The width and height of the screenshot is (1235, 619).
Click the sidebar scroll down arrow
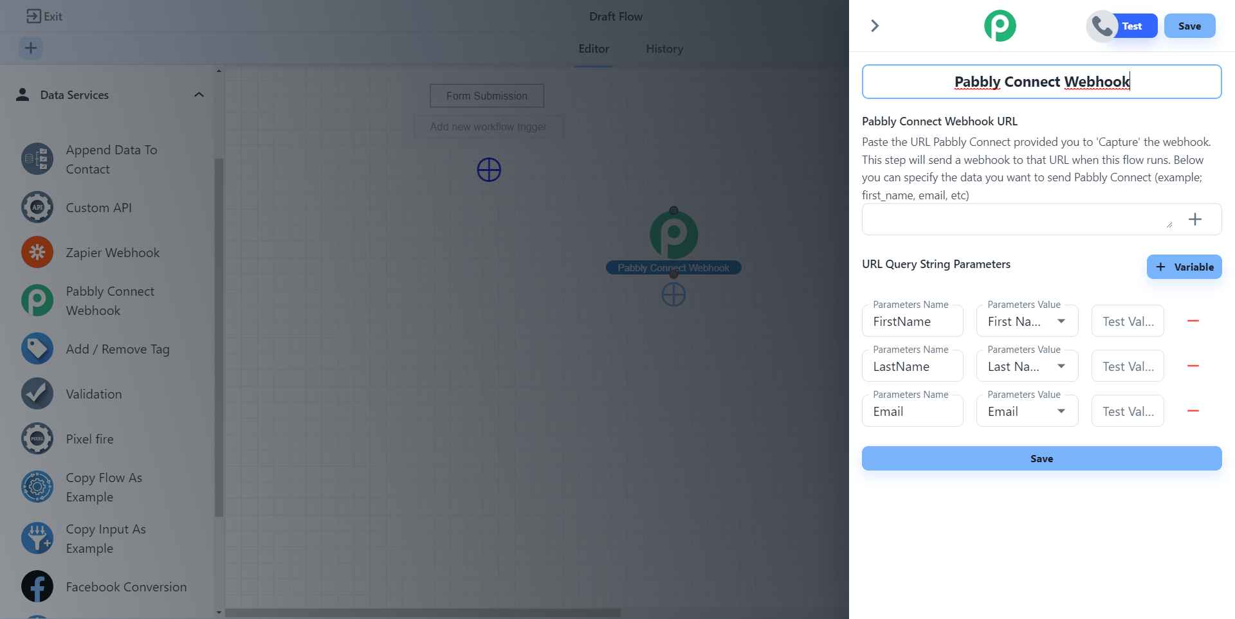(219, 613)
